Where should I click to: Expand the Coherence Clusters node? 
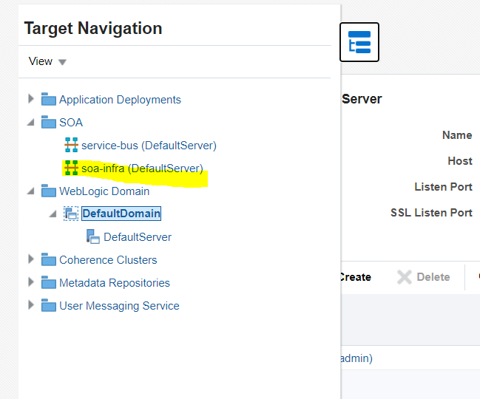click(31, 259)
